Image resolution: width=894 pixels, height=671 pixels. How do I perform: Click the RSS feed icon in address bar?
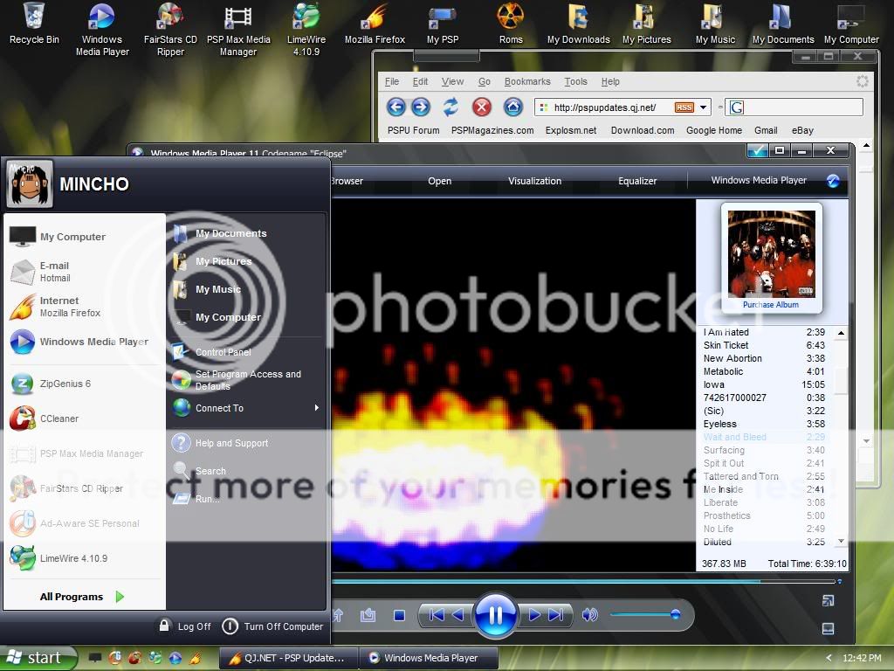pos(684,107)
